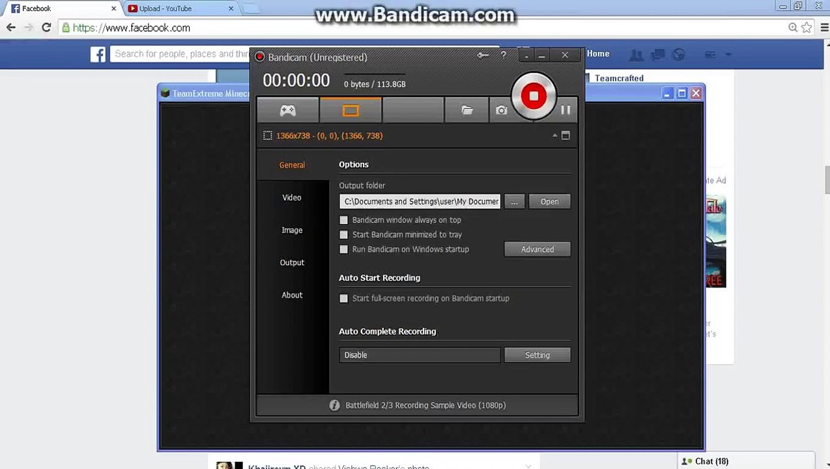Click the Facebook search box
Image resolution: width=830 pixels, height=469 pixels.
click(180, 54)
